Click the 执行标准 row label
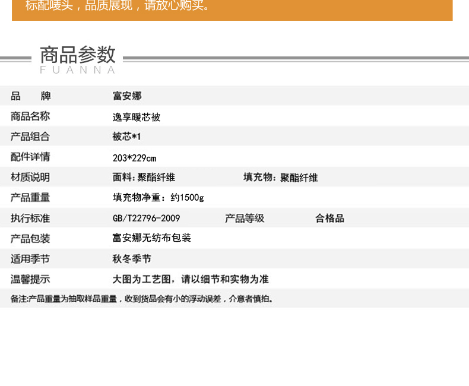This screenshot has width=469, height=386. [x=30, y=218]
